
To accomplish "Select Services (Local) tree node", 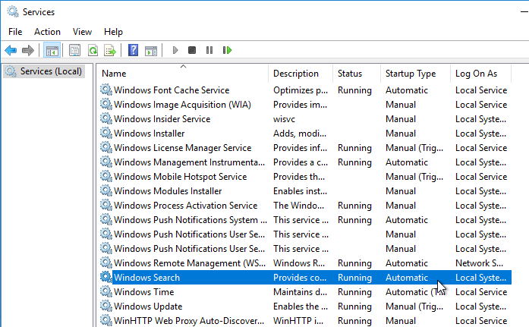I will coord(44,71).
